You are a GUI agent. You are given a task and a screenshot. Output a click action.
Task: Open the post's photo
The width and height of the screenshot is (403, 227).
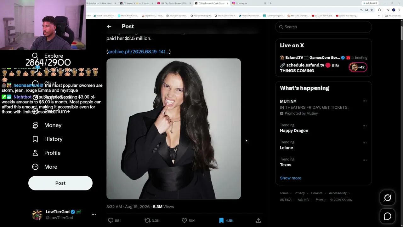173,129
